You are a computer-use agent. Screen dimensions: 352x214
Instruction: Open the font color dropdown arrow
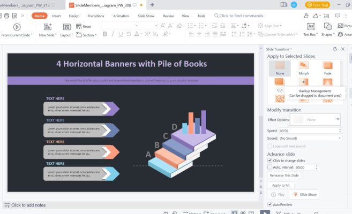tap(141, 34)
